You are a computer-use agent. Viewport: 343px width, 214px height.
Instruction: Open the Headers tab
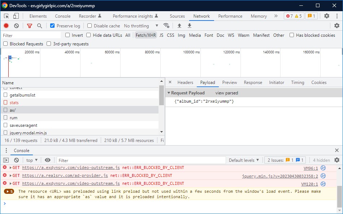(x=185, y=83)
